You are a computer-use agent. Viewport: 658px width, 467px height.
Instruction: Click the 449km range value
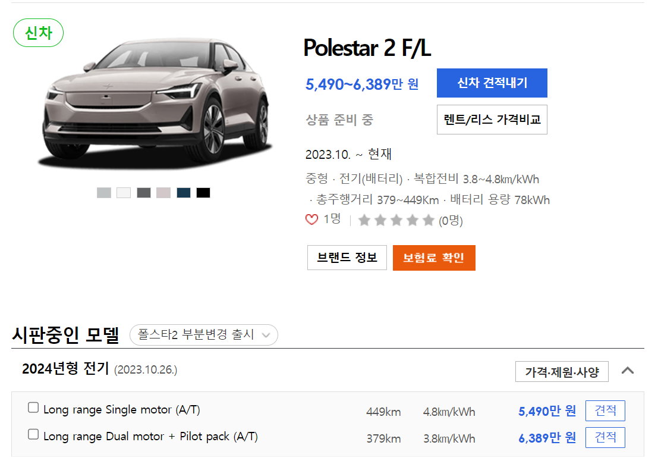[x=383, y=412]
